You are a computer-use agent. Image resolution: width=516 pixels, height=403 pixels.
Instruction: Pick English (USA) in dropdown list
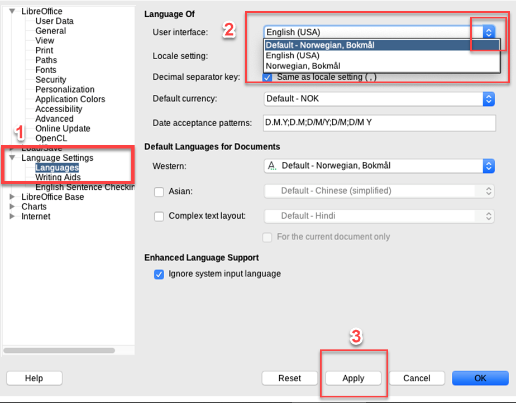[293, 56]
